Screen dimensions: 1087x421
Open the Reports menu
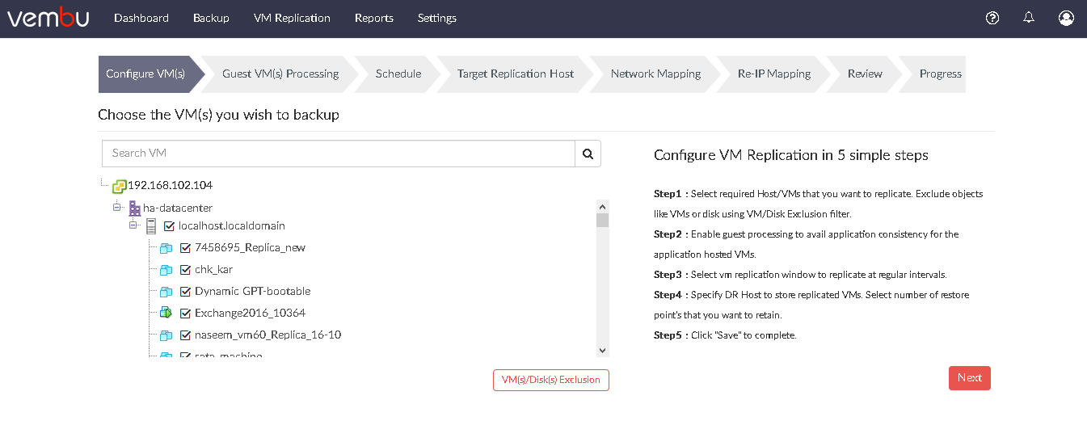tap(374, 18)
